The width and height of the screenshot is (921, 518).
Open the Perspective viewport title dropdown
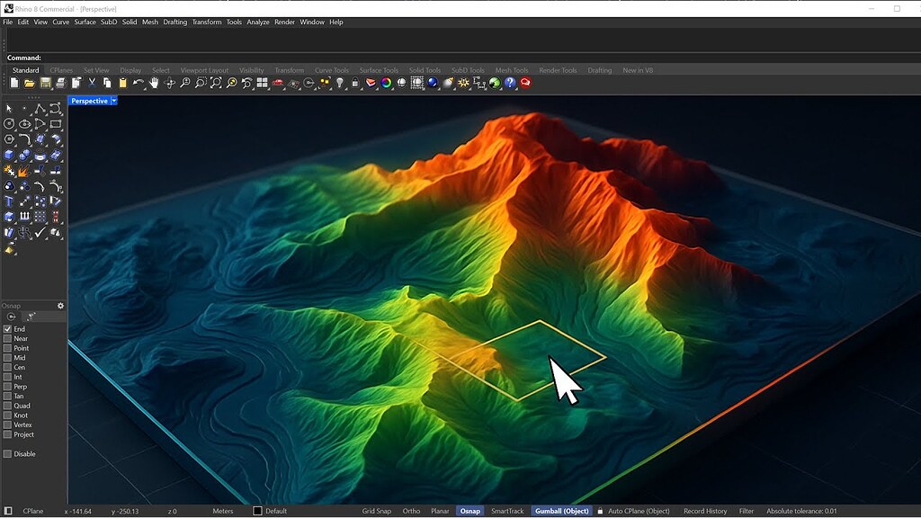coord(112,101)
